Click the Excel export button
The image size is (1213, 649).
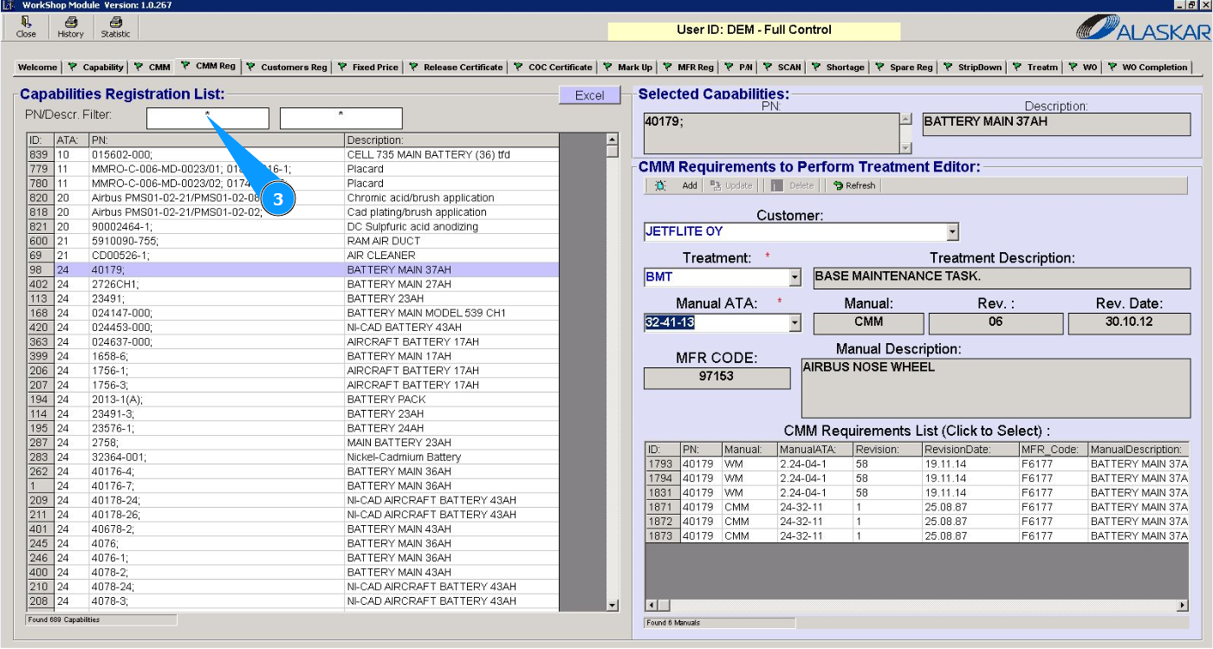tap(589, 95)
